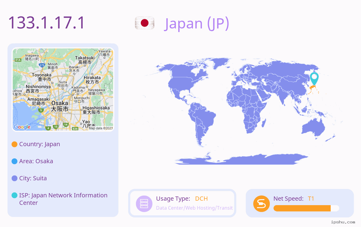Click the Google logo on the map
The height and width of the screenshot is (227, 361).
pos(22,127)
